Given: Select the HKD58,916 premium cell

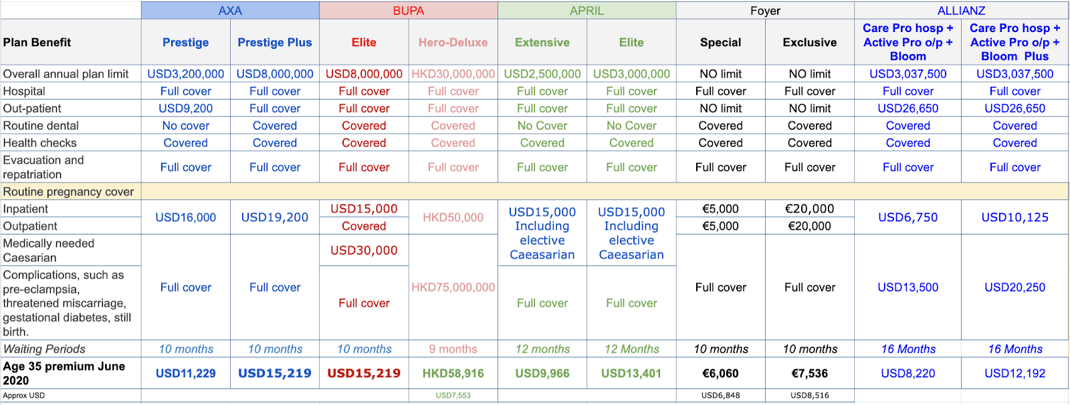Looking at the screenshot, I should pos(453,373).
